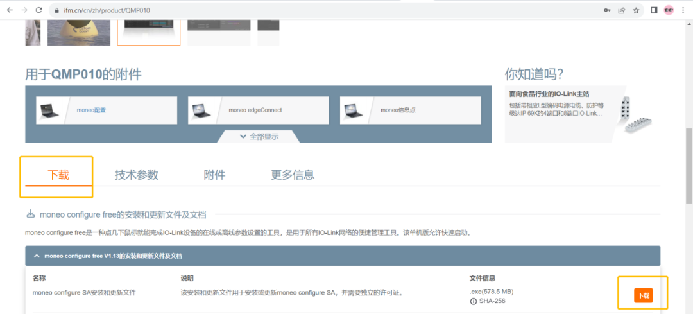The image size is (693, 314).
Task: Switch to the 技术参数 tab
Action: 136,175
